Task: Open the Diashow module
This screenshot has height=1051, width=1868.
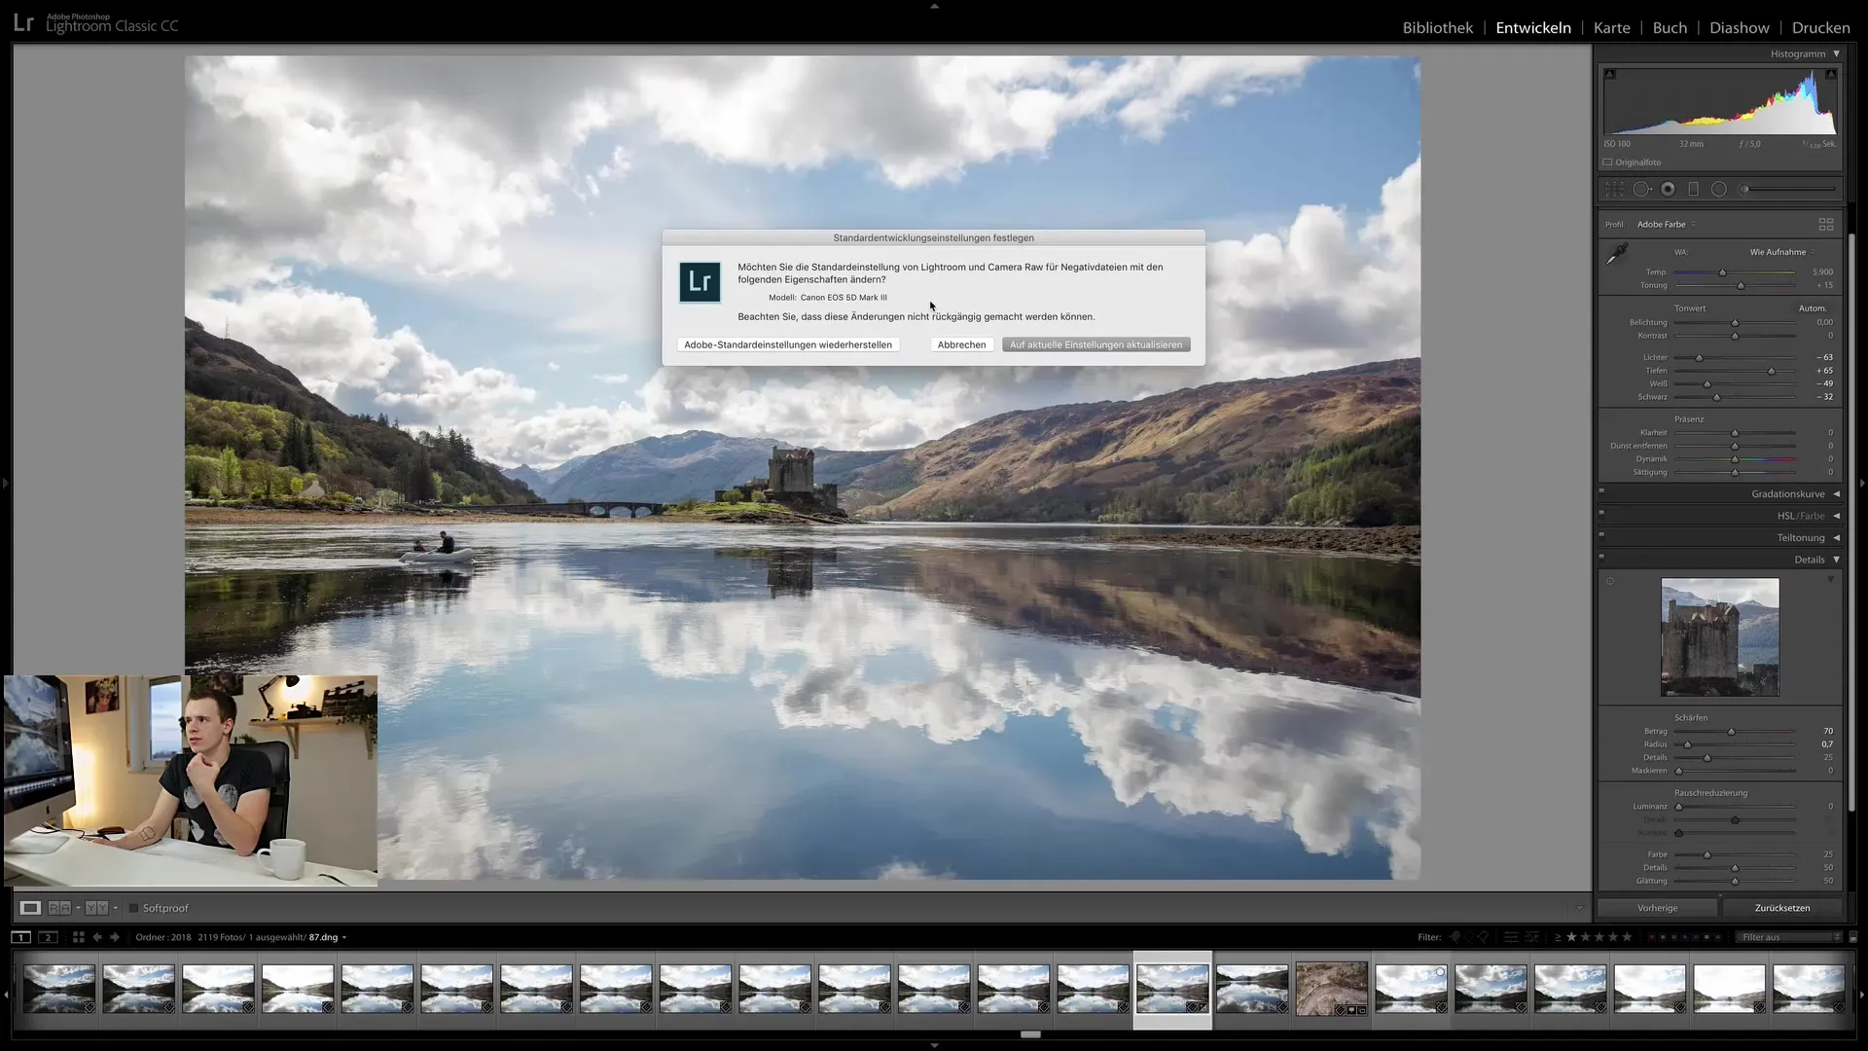Action: (x=1740, y=27)
